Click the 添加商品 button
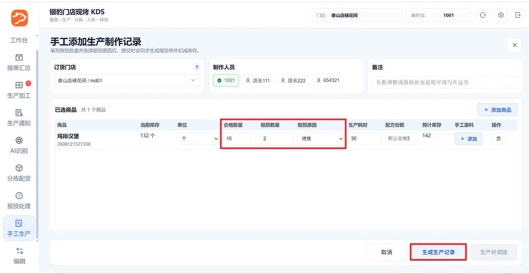The height and width of the screenshot is (274, 529). click(x=497, y=110)
